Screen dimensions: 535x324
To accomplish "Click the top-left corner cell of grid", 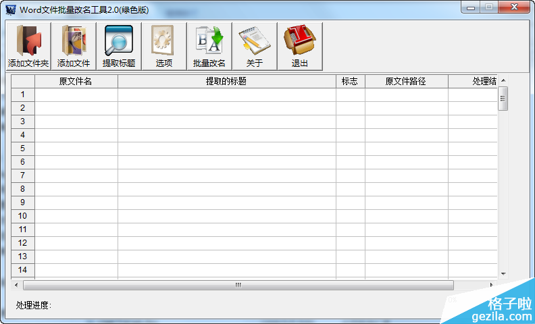I will pos(23,81).
